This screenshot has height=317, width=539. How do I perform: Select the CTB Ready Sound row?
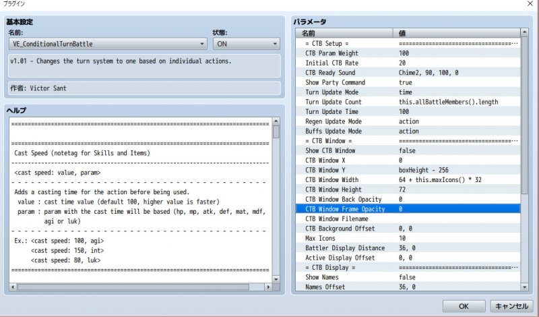click(408, 73)
